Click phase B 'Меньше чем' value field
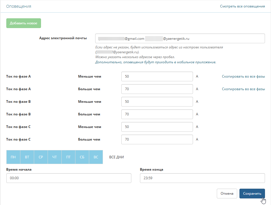Screen dimensions: 271x205 (157, 102)
